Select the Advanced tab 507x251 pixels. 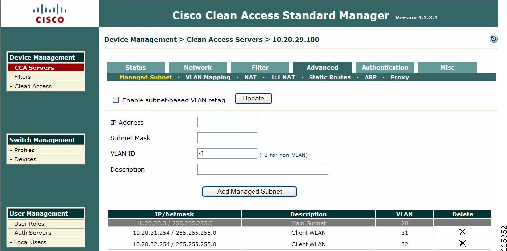pyautogui.click(x=322, y=68)
